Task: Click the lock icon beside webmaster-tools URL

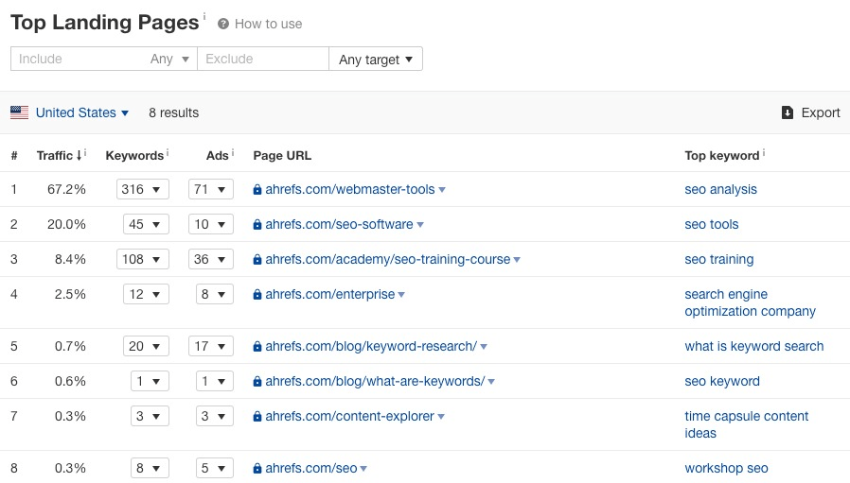Action: (257, 190)
